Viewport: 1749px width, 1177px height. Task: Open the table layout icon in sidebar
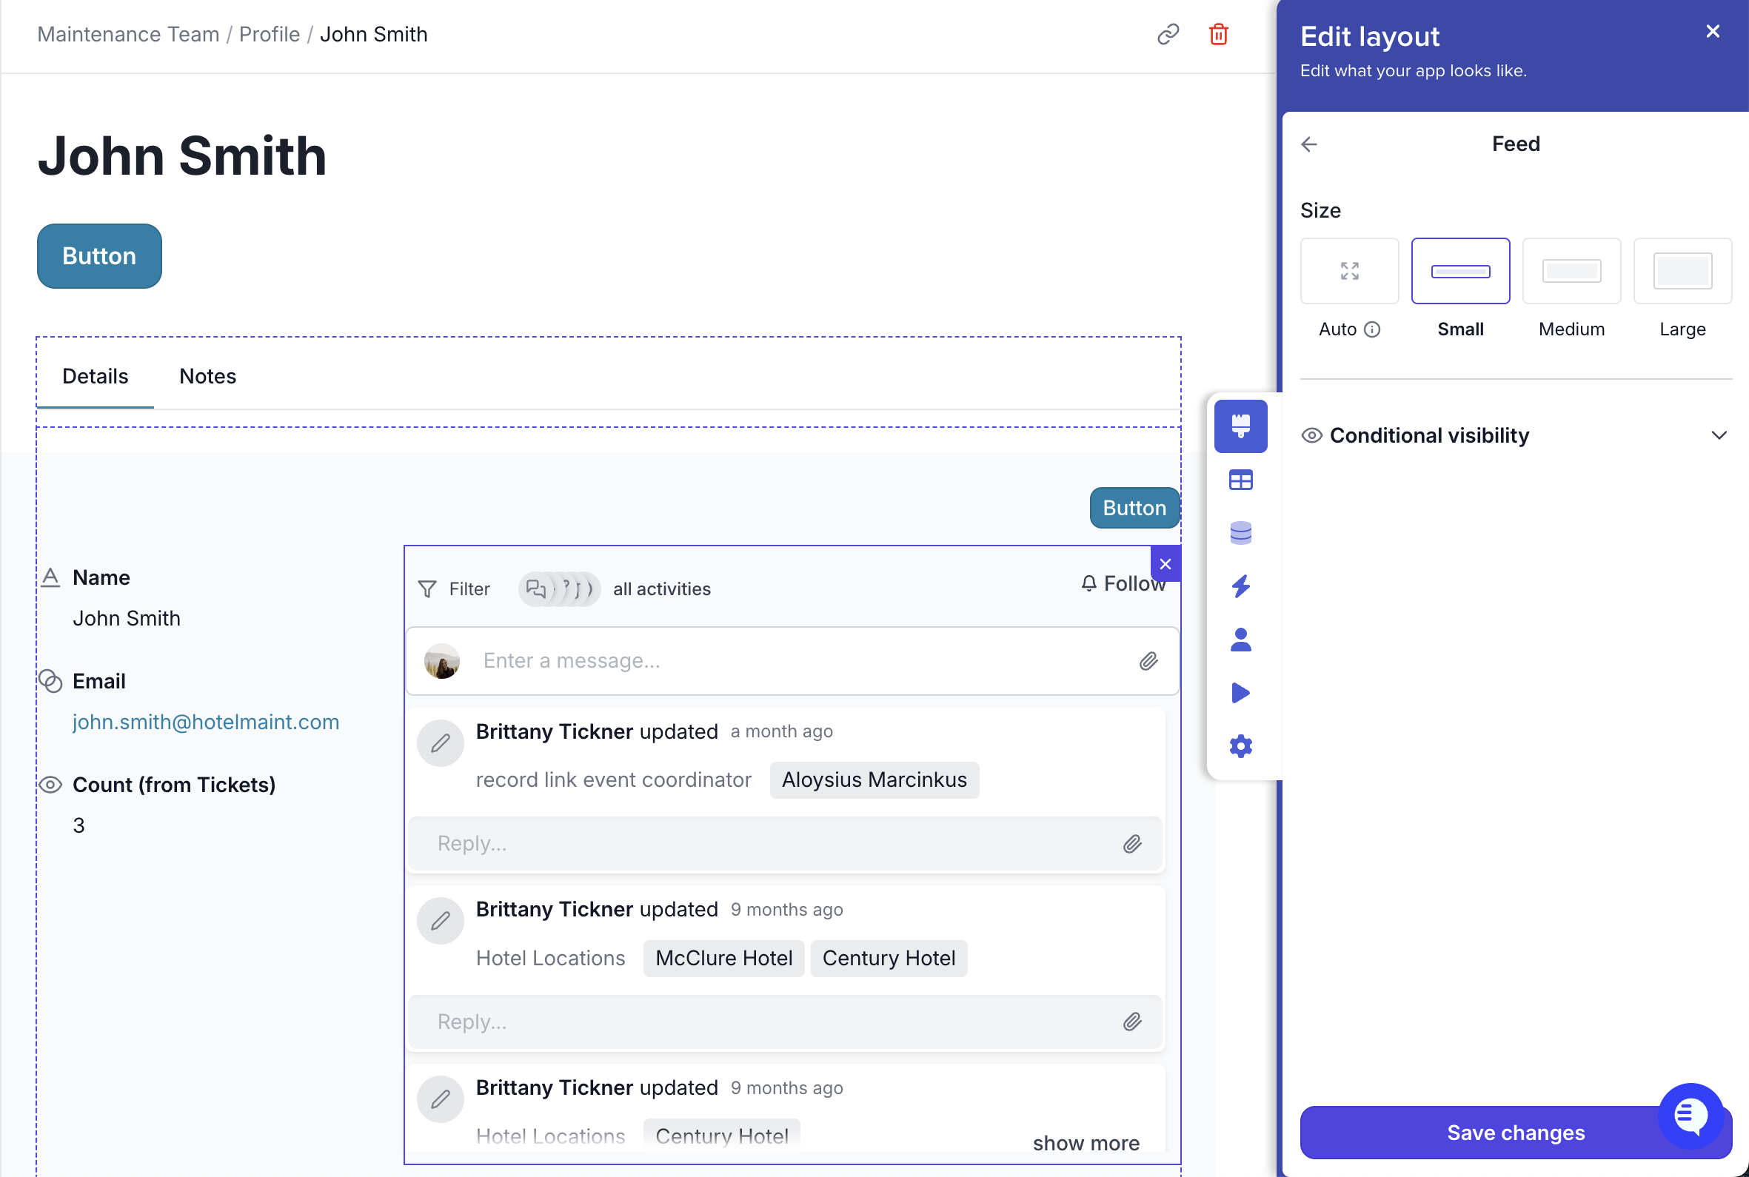[1240, 480]
